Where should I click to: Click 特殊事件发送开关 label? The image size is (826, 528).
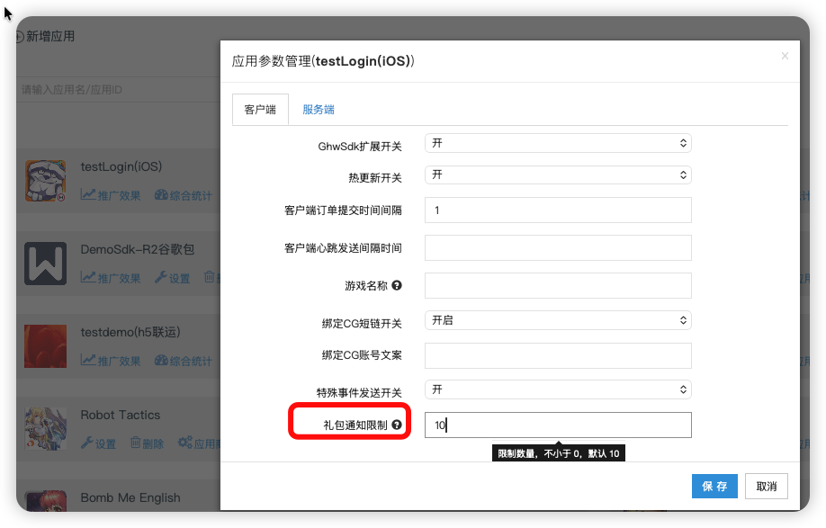(359, 393)
